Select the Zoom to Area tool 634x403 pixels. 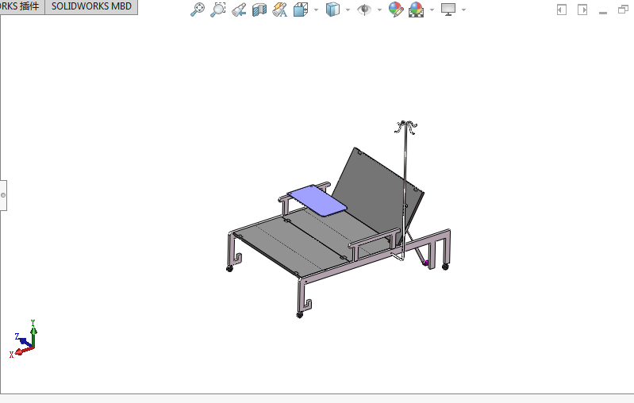(x=218, y=10)
